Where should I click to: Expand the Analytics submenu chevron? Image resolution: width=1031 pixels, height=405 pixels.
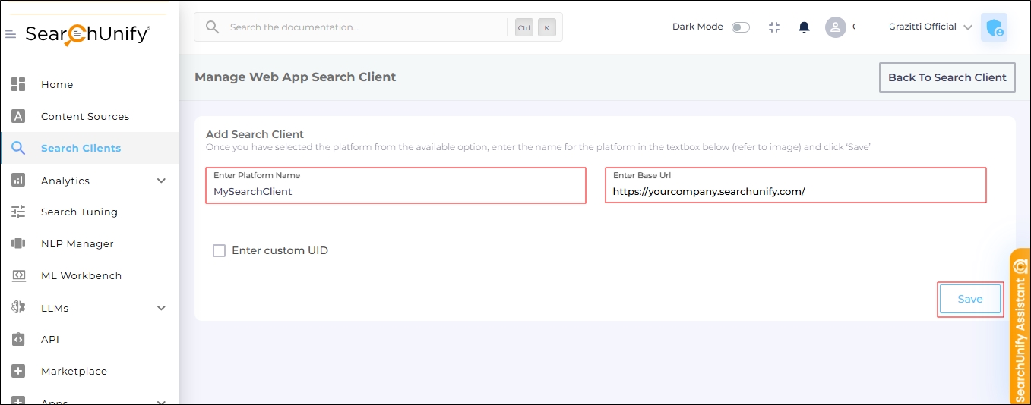click(161, 181)
